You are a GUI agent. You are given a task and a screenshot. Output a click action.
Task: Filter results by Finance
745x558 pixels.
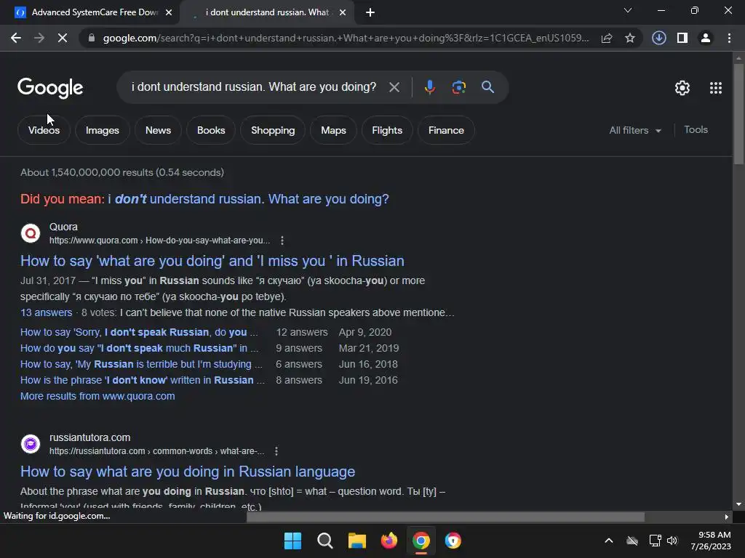pyautogui.click(x=446, y=130)
